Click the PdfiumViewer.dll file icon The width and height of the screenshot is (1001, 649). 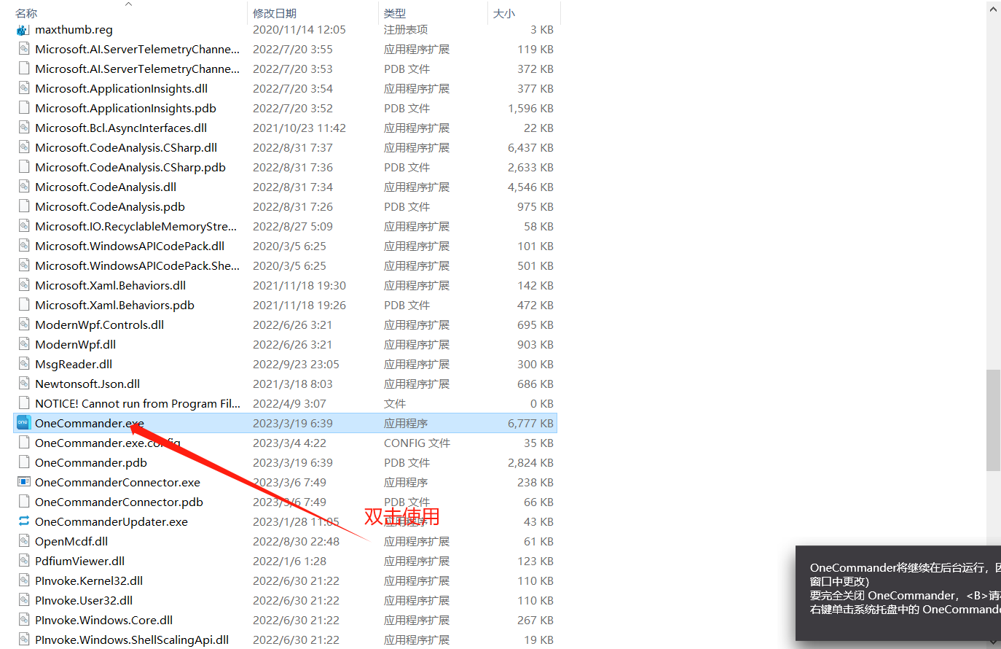click(x=23, y=561)
